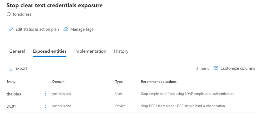Click the Stop DC01 recommended action text

click(x=183, y=106)
